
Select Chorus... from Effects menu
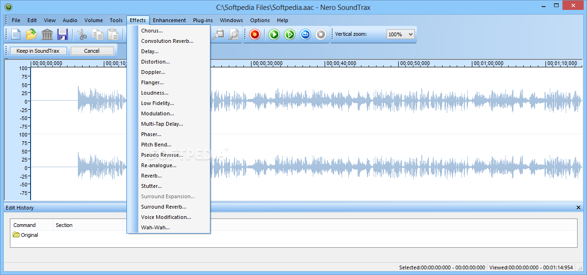(x=168, y=31)
